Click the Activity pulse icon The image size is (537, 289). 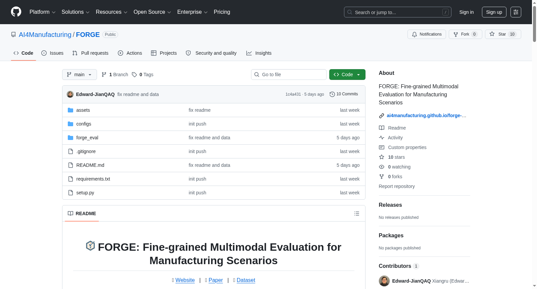point(382,138)
